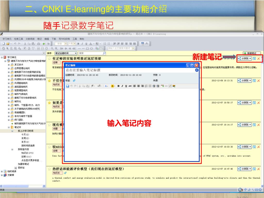264x198 pixels.
Task: Save the note in the note editor toolbar
Action: pos(68,86)
